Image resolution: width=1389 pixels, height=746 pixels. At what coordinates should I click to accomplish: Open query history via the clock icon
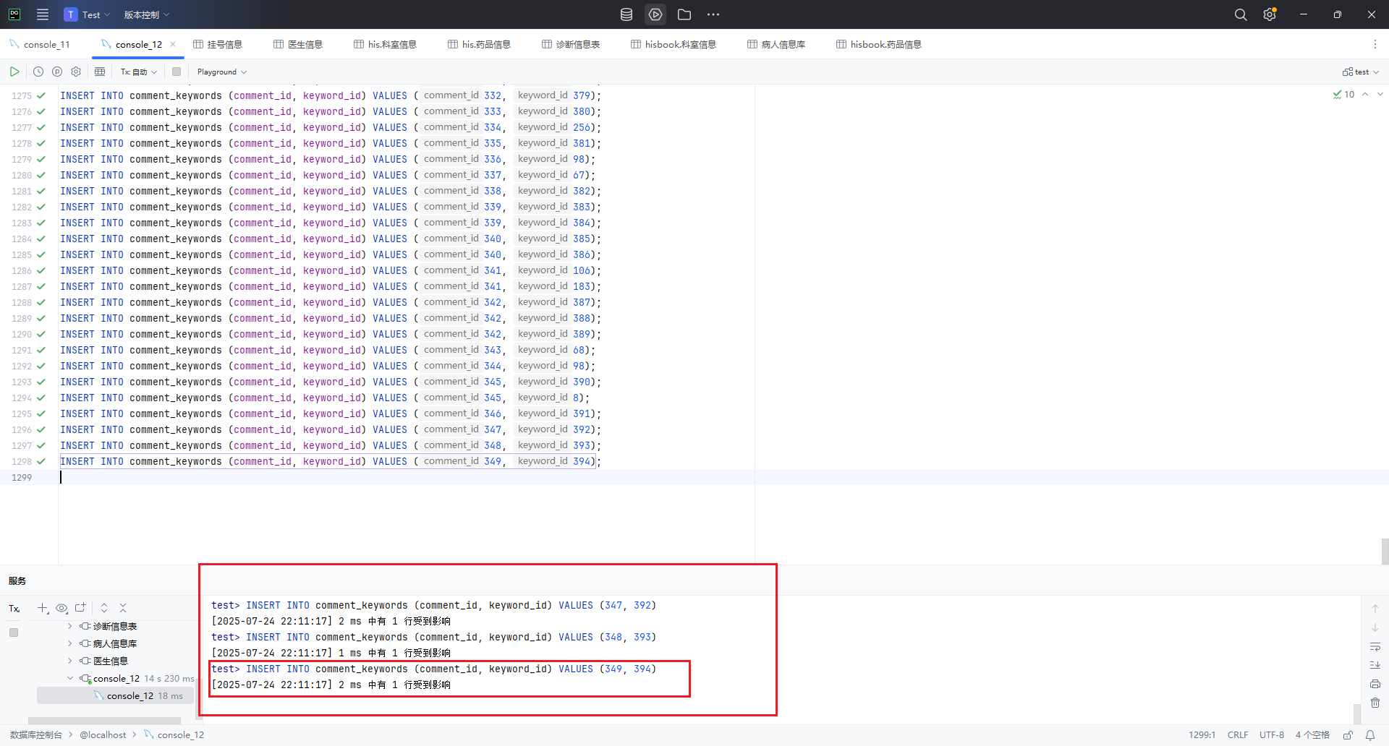[x=38, y=72]
